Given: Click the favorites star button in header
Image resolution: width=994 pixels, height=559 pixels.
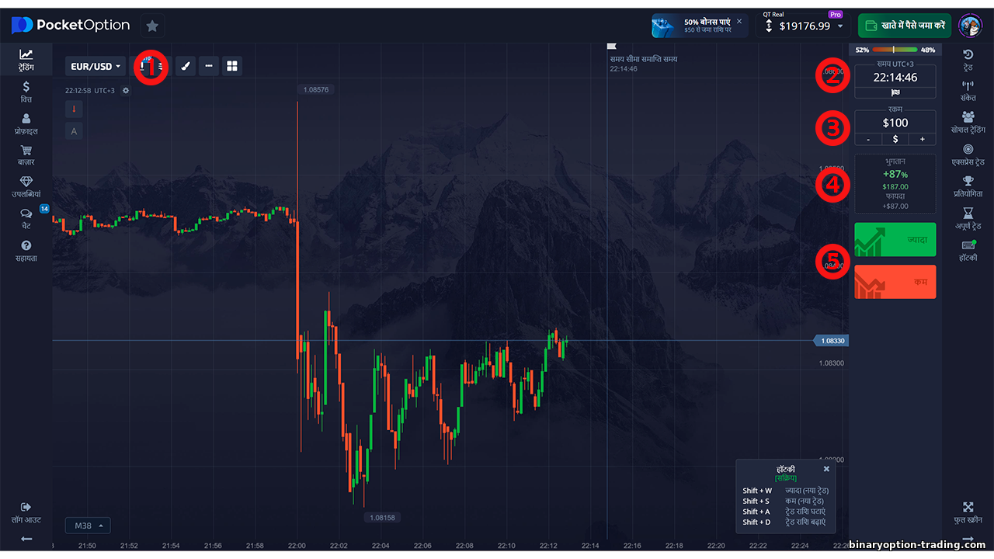Looking at the screenshot, I should coord(152,26).
